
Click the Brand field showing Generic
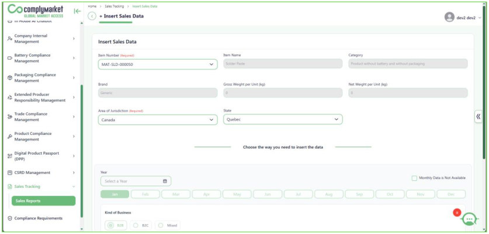coord(158,93)
